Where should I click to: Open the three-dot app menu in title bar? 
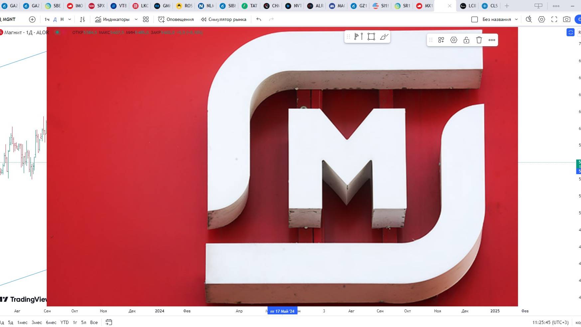(556, 6)
